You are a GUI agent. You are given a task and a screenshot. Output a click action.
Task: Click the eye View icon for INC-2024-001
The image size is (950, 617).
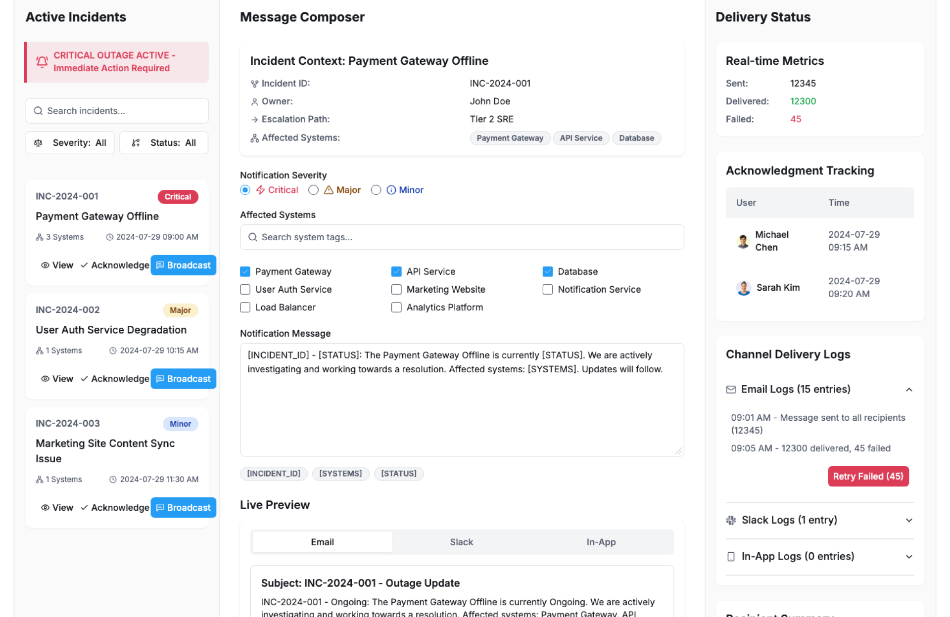pos(45,265)
